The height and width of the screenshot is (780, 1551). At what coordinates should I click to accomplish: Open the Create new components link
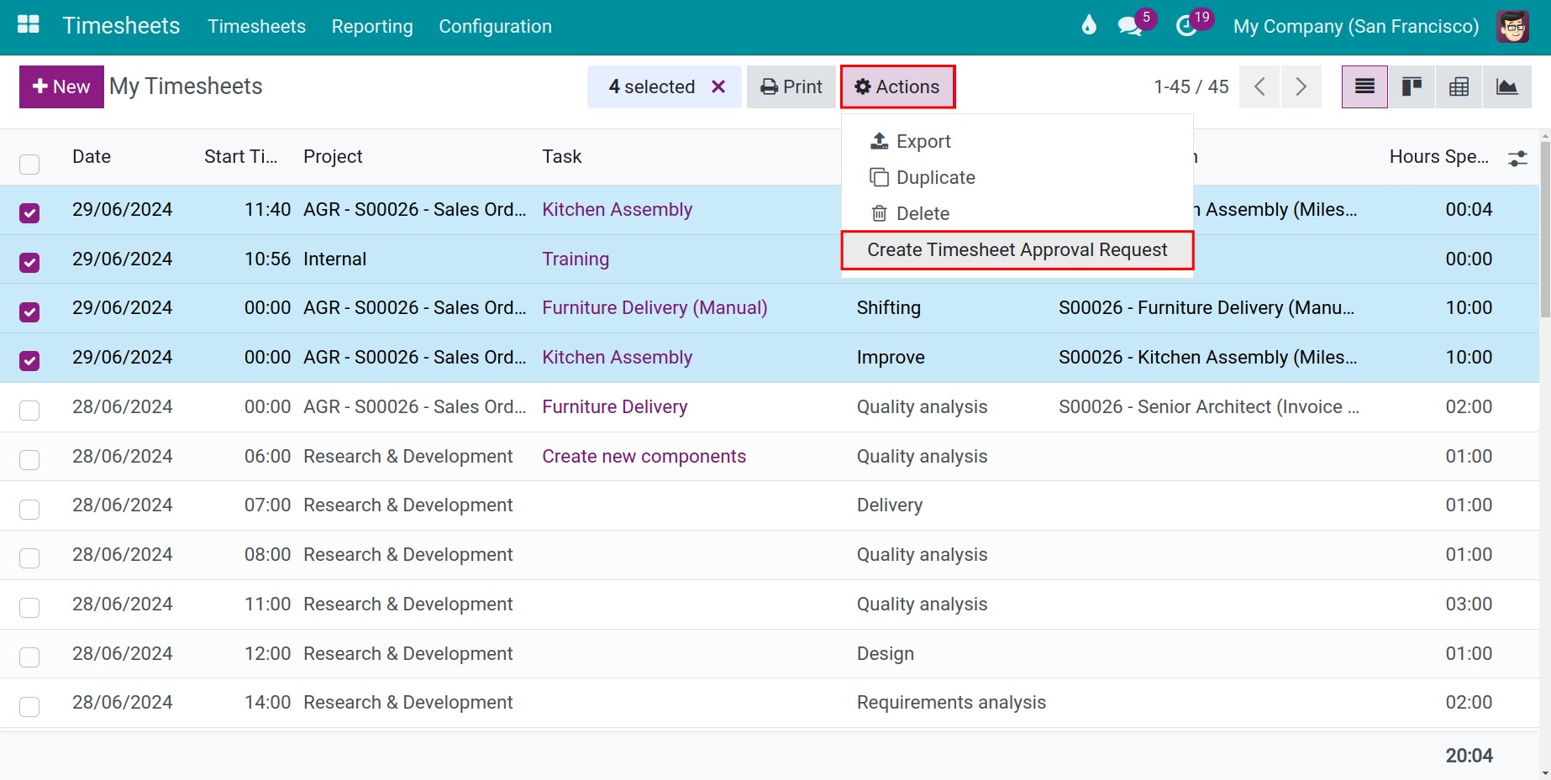[644, 457]
